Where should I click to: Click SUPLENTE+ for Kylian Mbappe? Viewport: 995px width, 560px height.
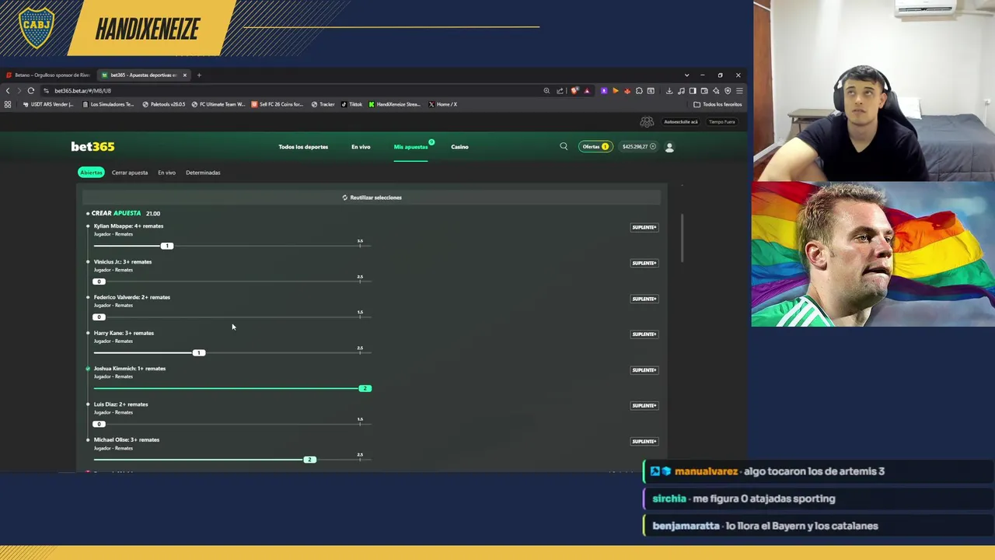pos(644,227)
